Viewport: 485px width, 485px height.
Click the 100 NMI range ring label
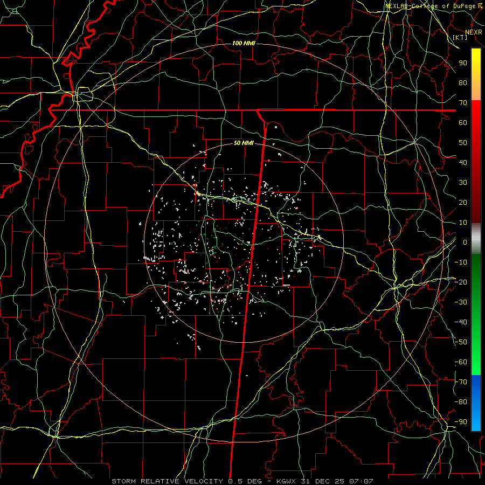[244, 43]
